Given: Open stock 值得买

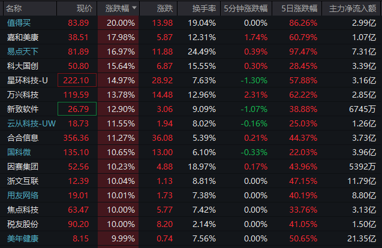Looking at the screenshot, I should tap(20, 23).
